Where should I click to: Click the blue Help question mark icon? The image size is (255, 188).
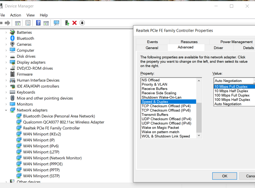click(38, 23)
